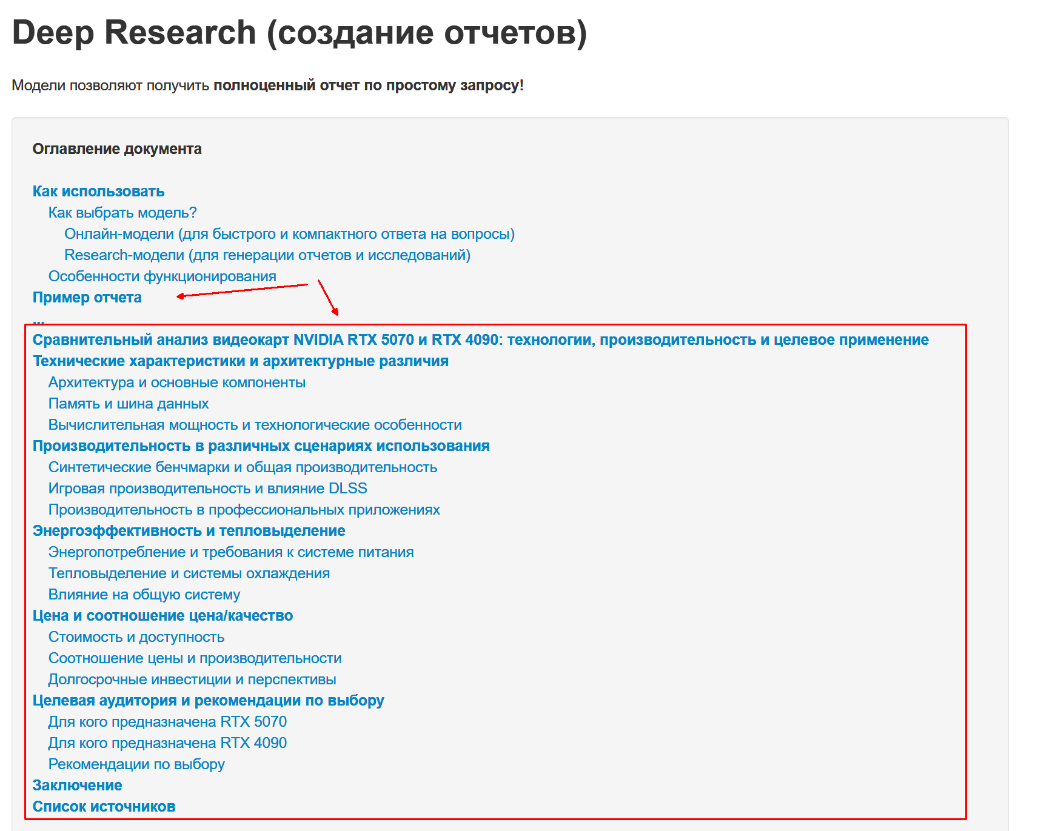The height and width of the screenshot is (831, 1038).
Task: Jump to 'Целевая аудитория и рекомендации по выбору'
Action: click(x=209, y=701)
